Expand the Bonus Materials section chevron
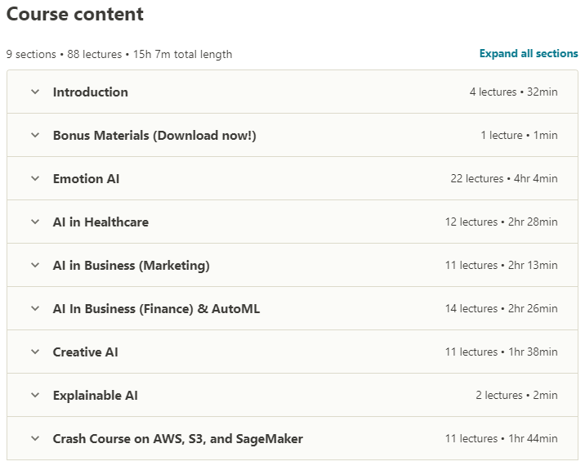585x466 pixels. 35,135
